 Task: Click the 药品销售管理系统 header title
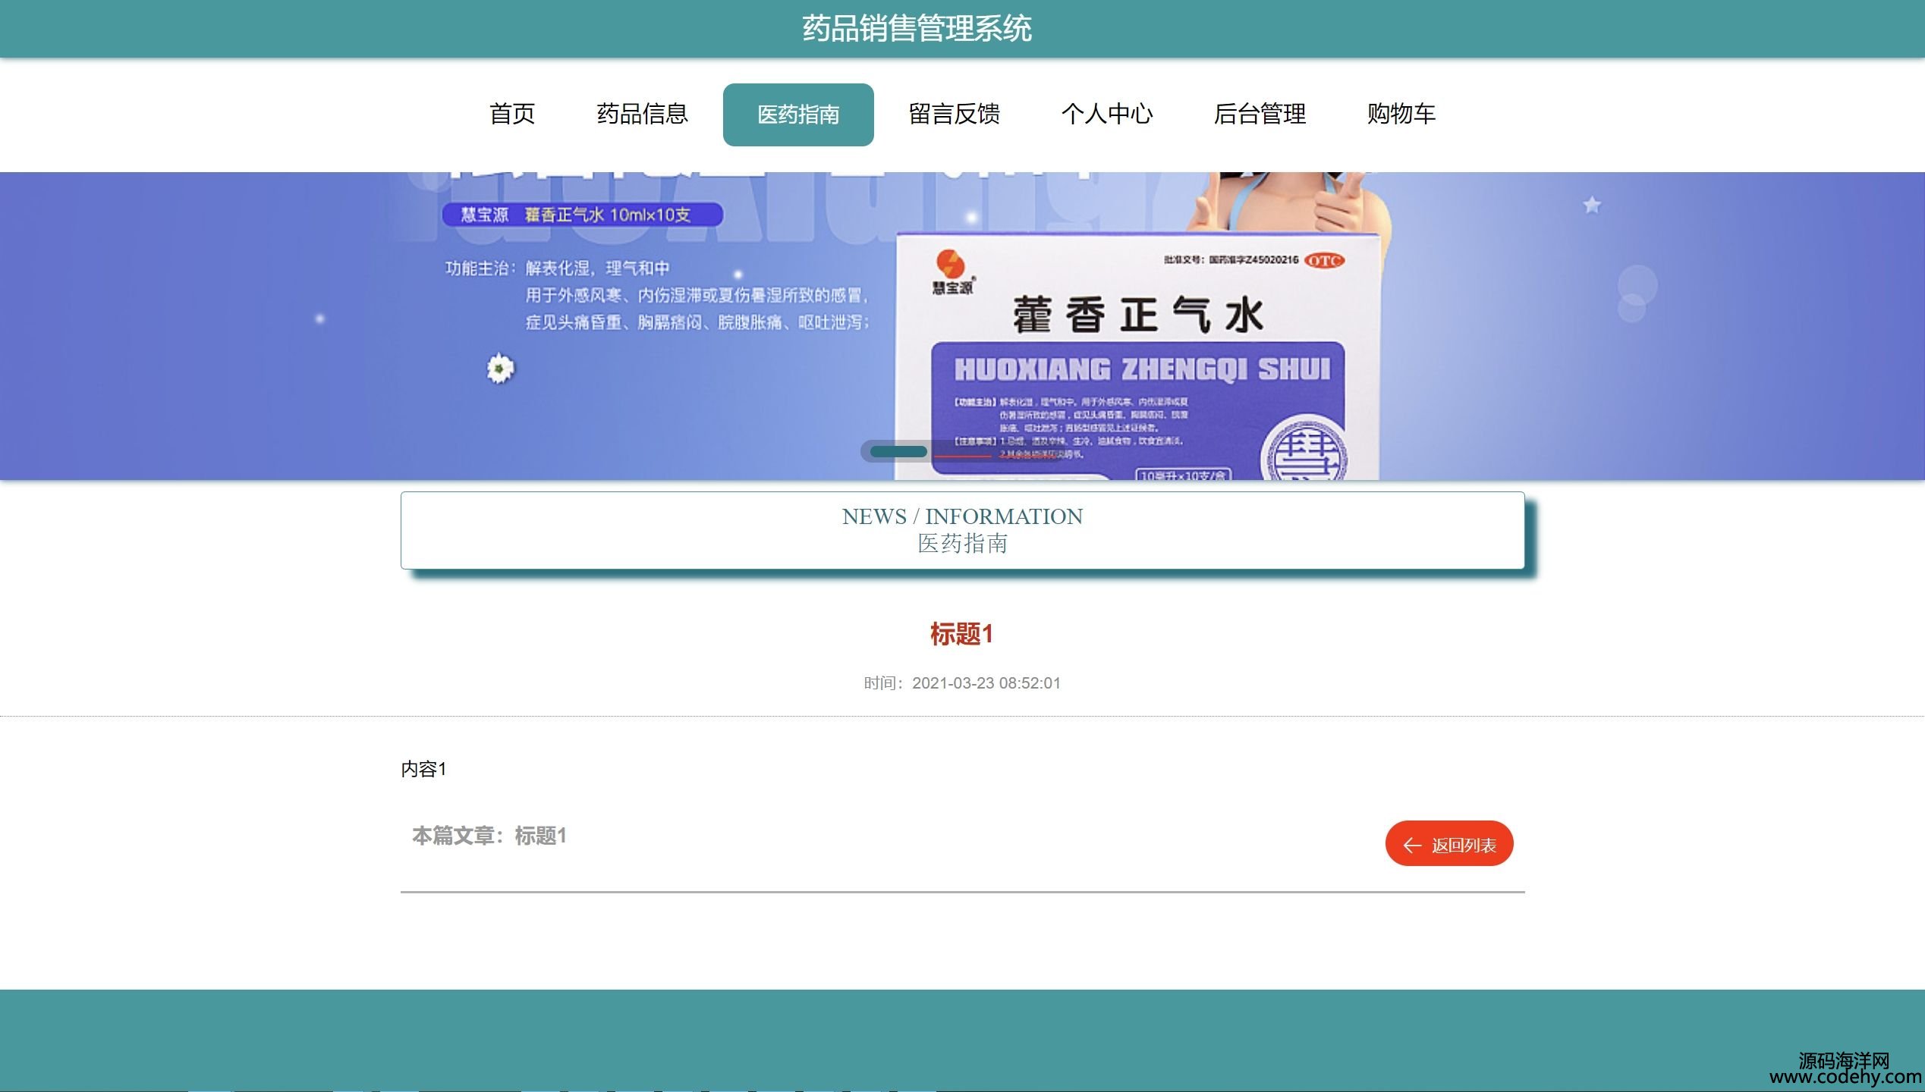[917, 29]
